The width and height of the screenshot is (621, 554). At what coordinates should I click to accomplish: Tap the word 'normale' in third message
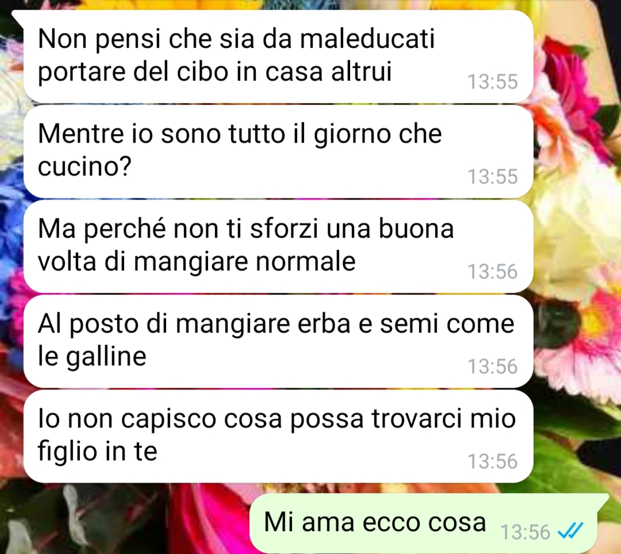click(305, 262)
